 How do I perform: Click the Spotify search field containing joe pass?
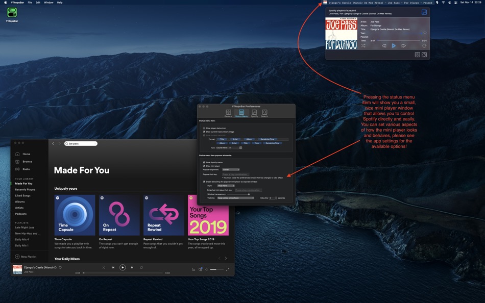click(x=81, y=143)
